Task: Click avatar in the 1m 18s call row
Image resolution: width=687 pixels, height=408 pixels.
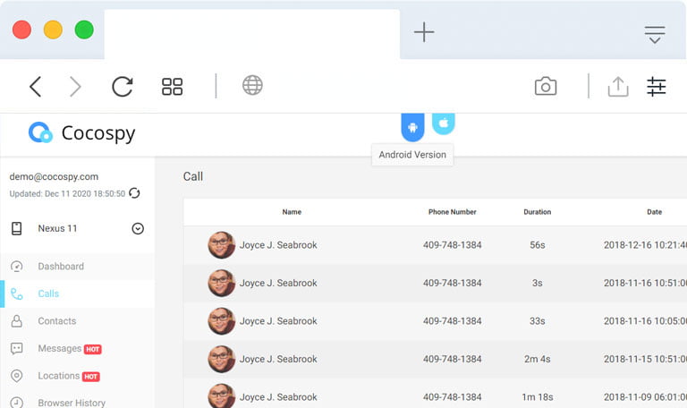Action: pos(221,396)
